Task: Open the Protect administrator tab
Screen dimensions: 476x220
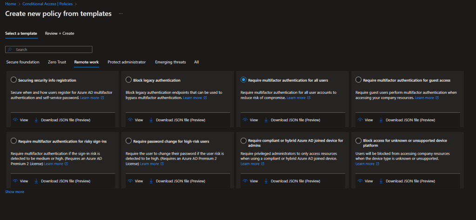Action: 127,62
